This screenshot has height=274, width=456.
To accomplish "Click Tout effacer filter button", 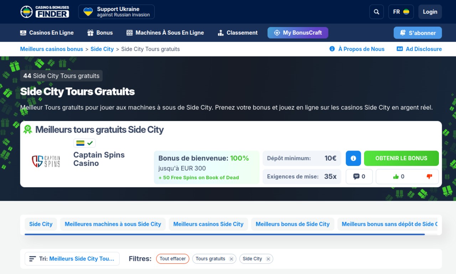I will 173,259.
